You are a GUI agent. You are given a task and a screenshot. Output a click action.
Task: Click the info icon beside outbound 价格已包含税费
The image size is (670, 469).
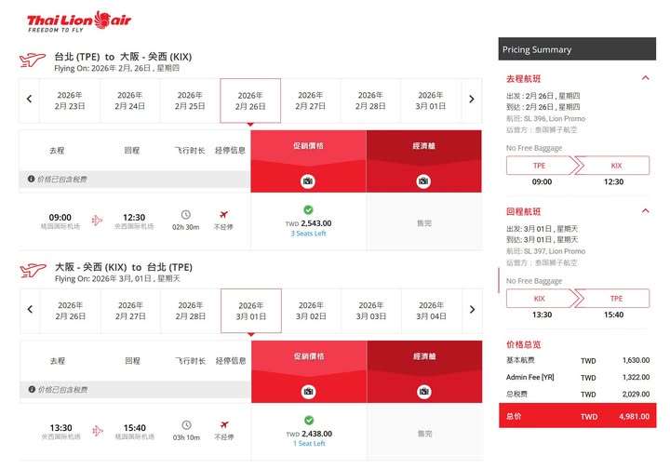[x=31, y=178]
